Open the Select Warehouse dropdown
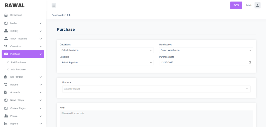This screenshot has height=127, width=266. [x=206, y=50]
